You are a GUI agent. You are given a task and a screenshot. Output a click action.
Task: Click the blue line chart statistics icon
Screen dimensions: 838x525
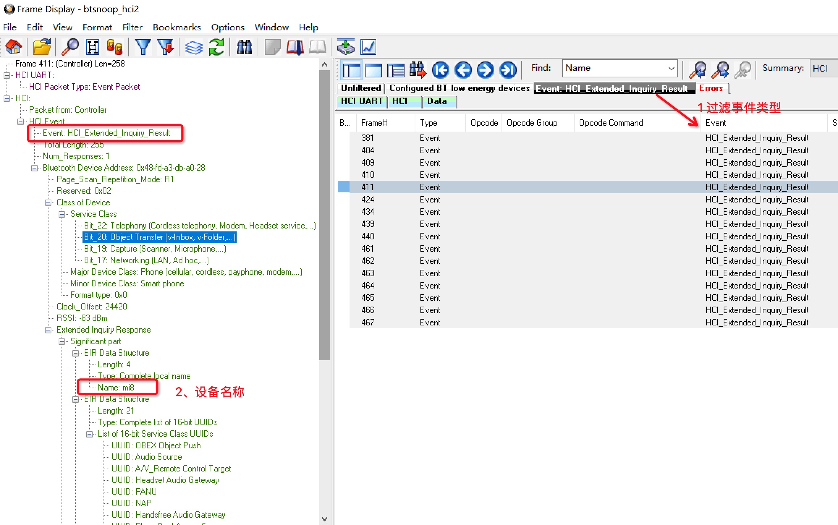368,47
